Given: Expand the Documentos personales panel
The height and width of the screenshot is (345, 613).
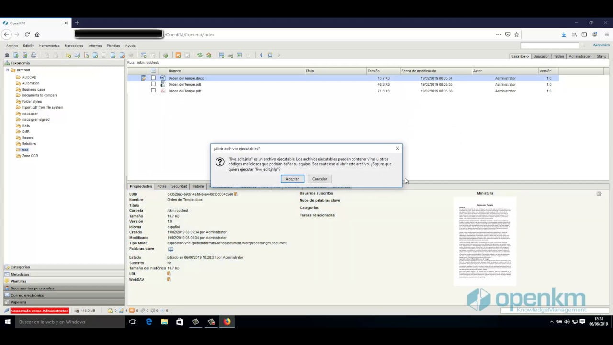Looking at the screenshot, I should coord(64,288).
